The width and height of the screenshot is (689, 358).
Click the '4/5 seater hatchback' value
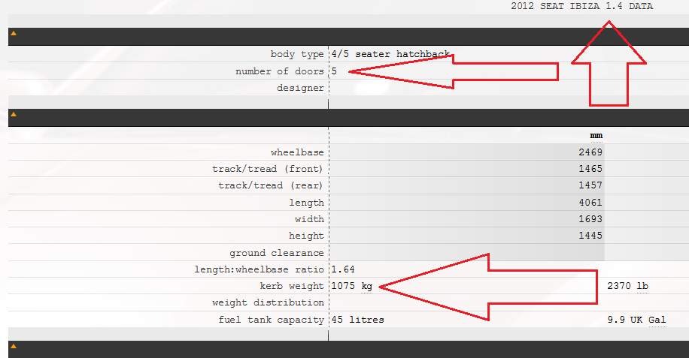[390, 54]
